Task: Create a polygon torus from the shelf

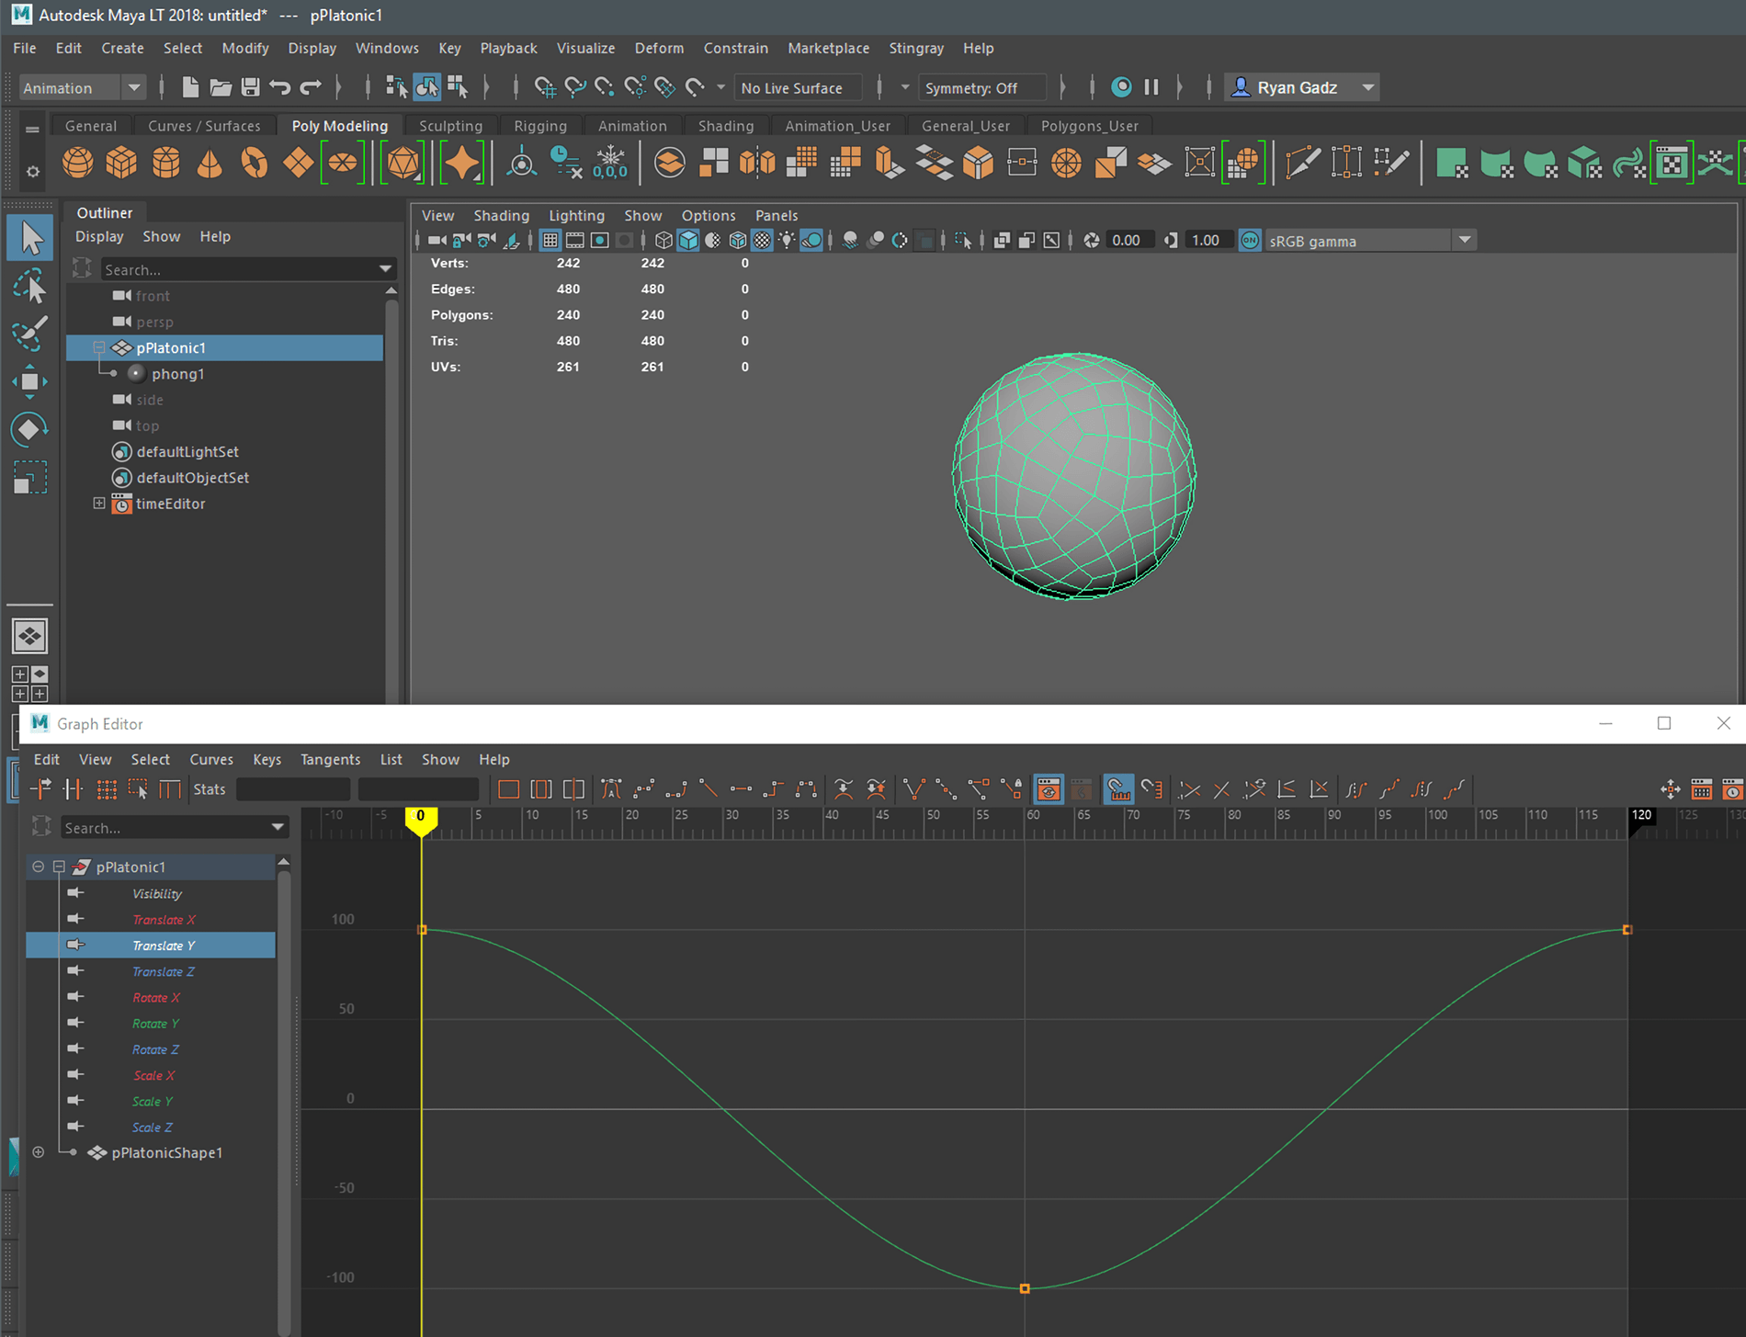Action: click(254, 164)
